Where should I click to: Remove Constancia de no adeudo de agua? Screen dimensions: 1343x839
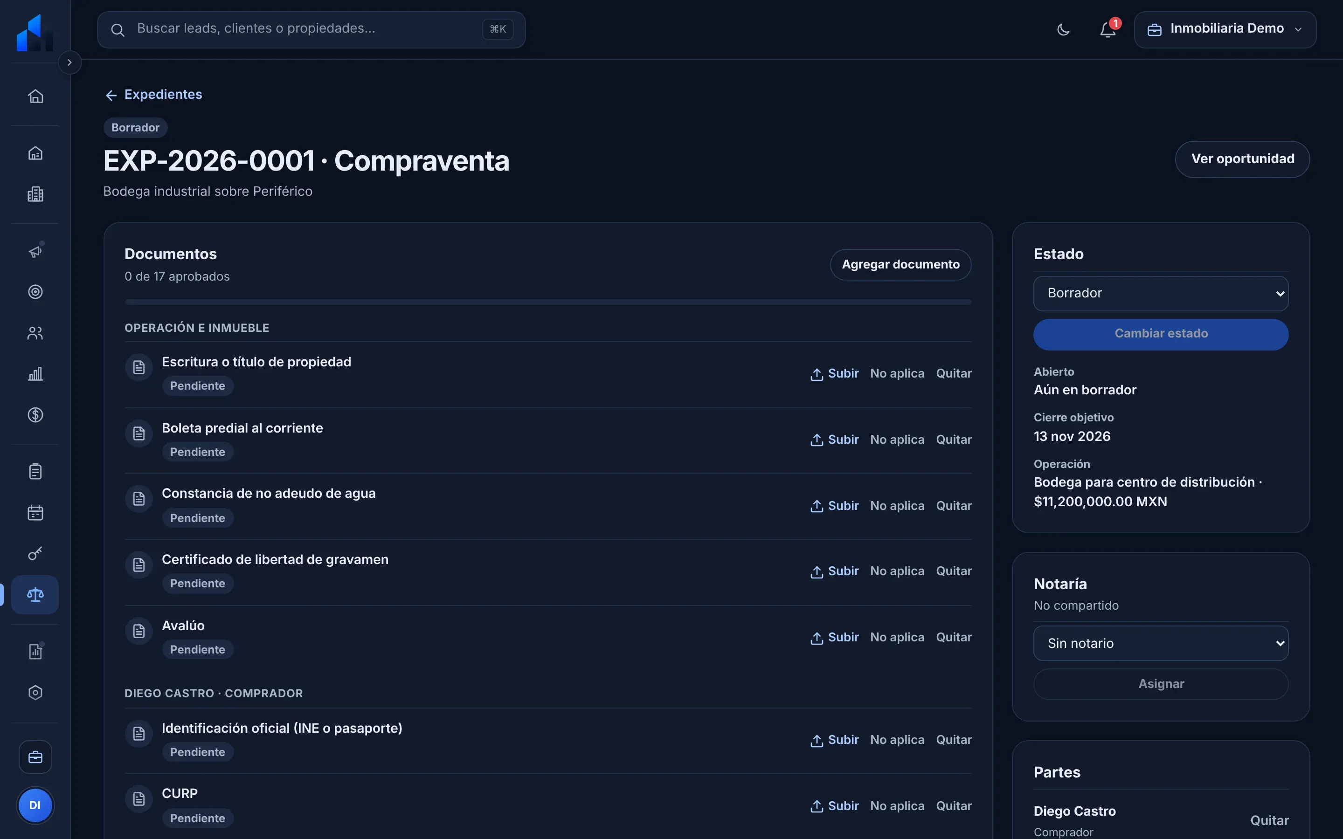pyautogui.click(x=954, y=506)
